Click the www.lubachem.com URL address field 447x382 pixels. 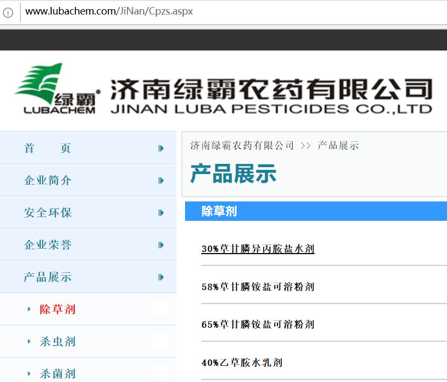point(109,11)
